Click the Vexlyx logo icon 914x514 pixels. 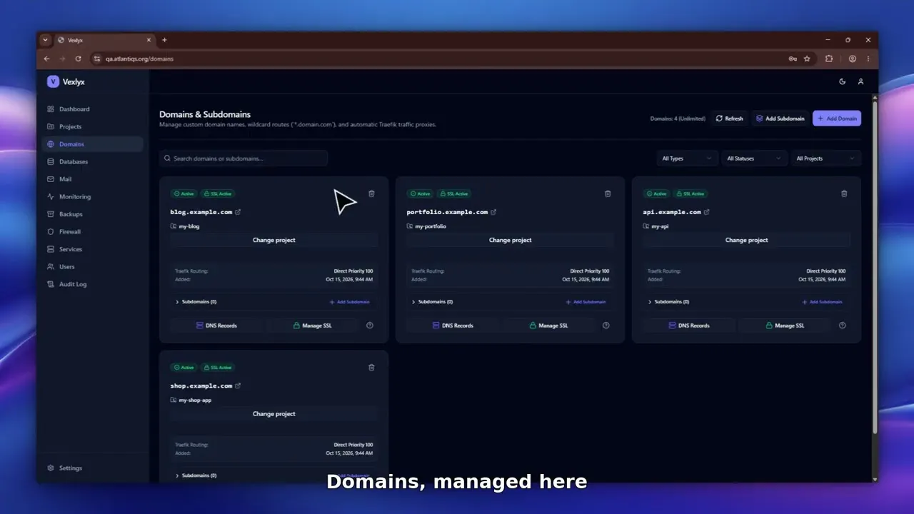[x=53, y=81]
